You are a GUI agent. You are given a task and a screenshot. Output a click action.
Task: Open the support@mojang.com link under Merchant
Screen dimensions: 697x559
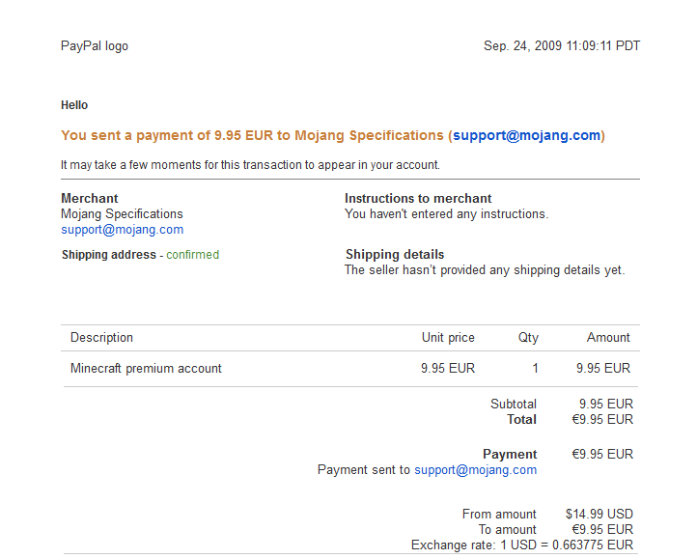coord(122,230)
